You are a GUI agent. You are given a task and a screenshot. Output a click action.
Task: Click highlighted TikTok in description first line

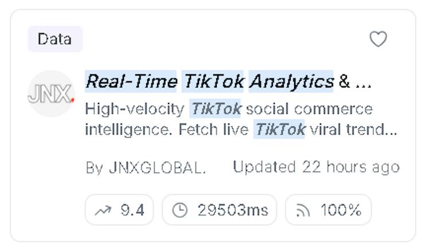(215, 109)
